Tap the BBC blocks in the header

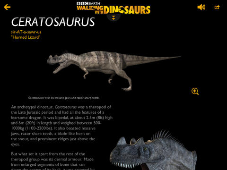[83, 3]
